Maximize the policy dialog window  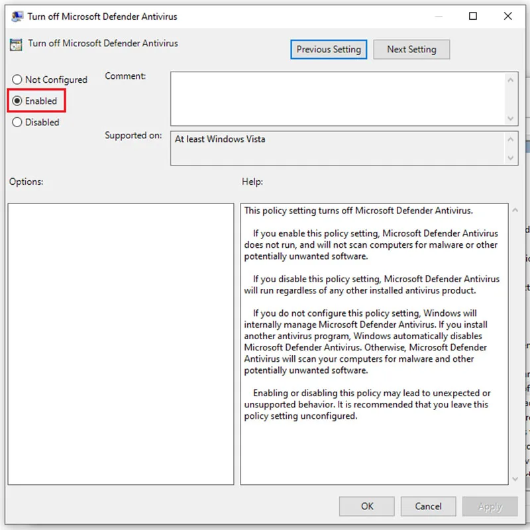tap(472, 16)
